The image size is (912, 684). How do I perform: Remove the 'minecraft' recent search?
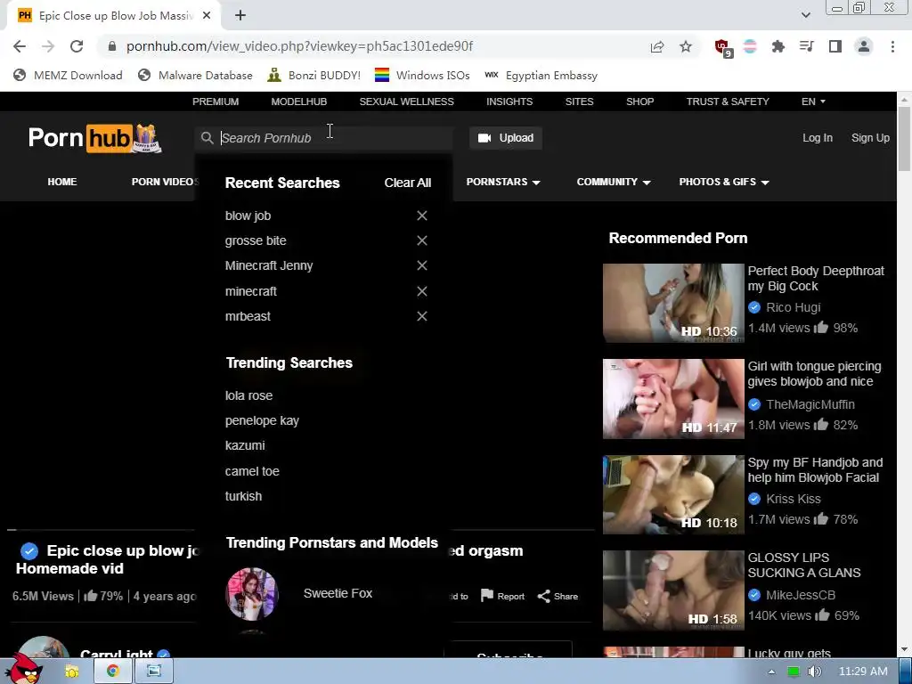tap(422, 291)
